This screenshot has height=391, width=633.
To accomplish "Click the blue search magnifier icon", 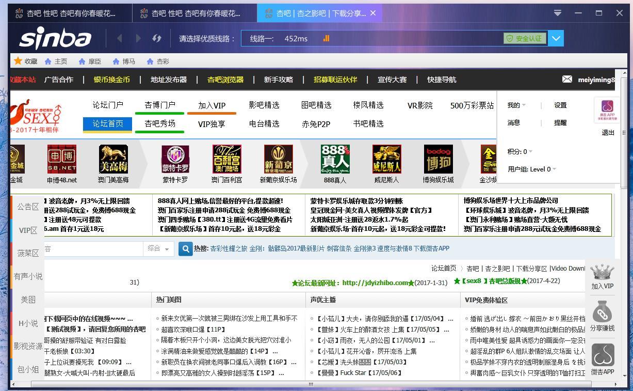I will tap(185, 249).
